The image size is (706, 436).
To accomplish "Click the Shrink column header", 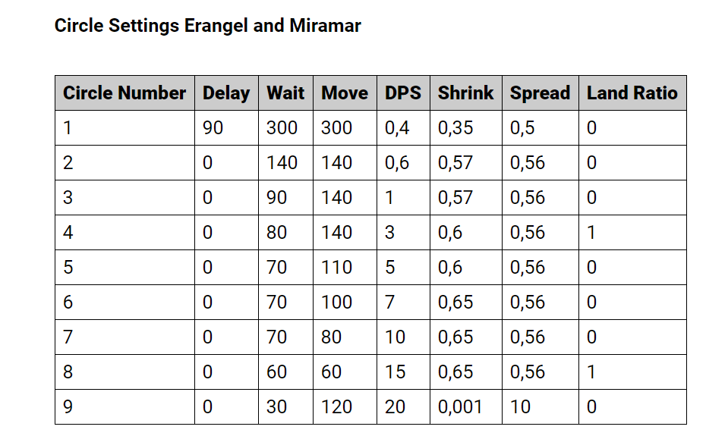I will 466,93.
